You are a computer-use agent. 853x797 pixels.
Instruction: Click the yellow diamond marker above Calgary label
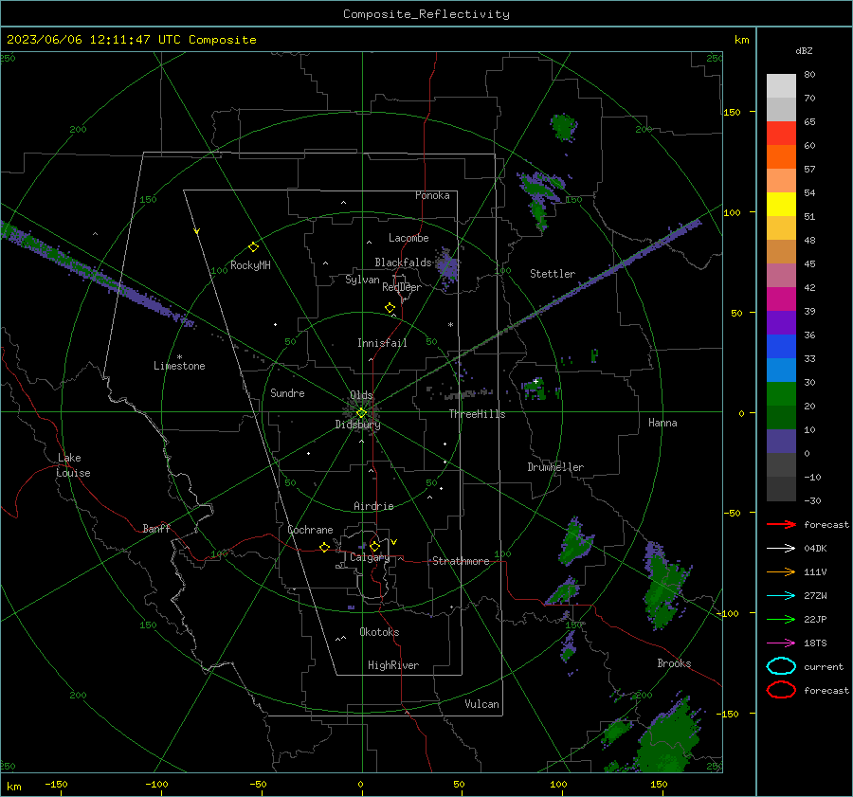coord(374,546)
